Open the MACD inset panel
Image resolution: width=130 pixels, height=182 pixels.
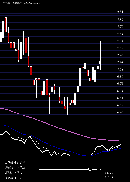pos(71,169)
